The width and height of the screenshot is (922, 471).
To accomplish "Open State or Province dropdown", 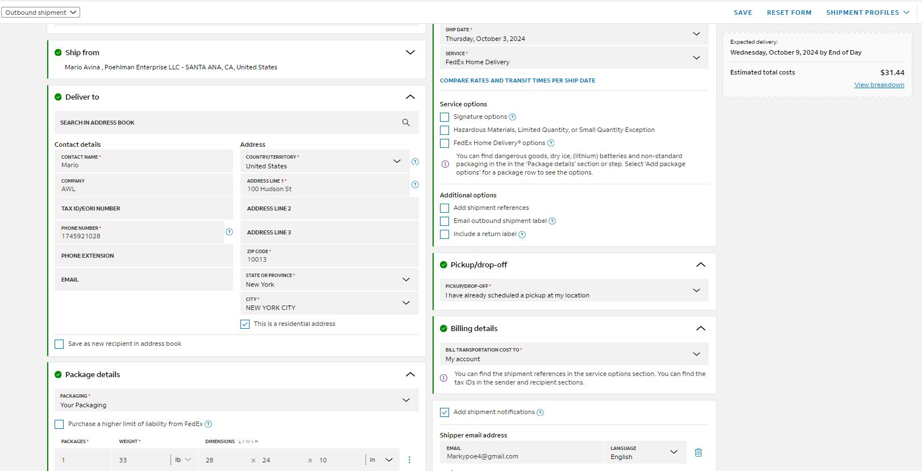I will [x=329, y=279].
